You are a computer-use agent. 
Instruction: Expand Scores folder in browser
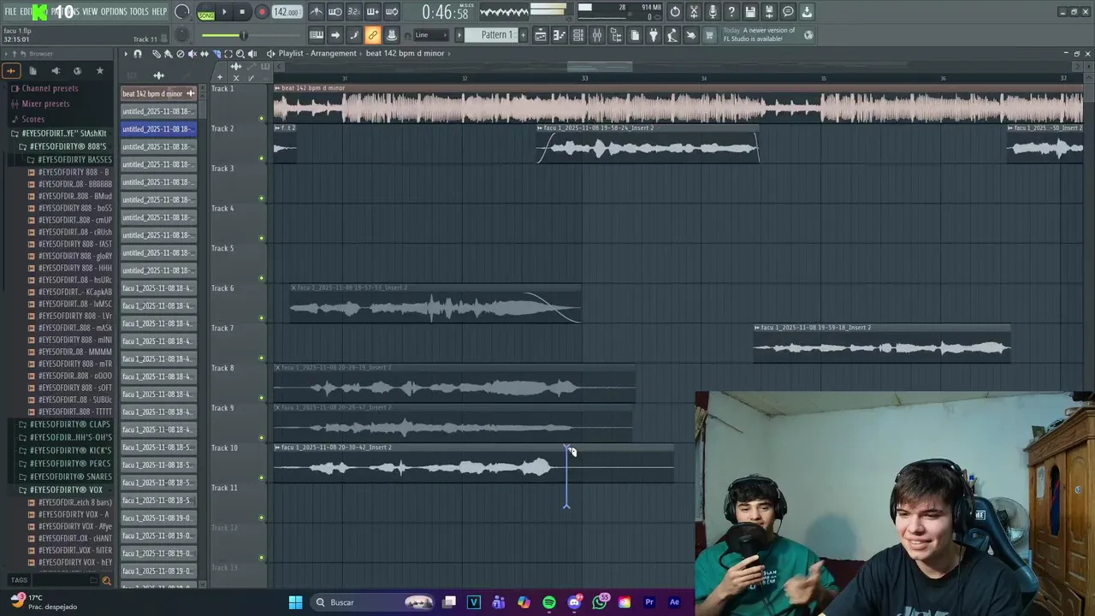(33, 119)
